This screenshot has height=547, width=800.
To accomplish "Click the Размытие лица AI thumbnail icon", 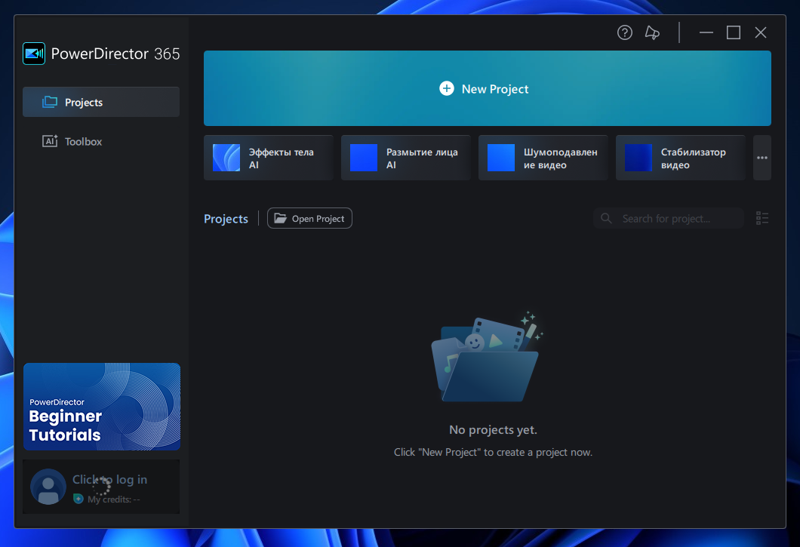I will 364,158.
